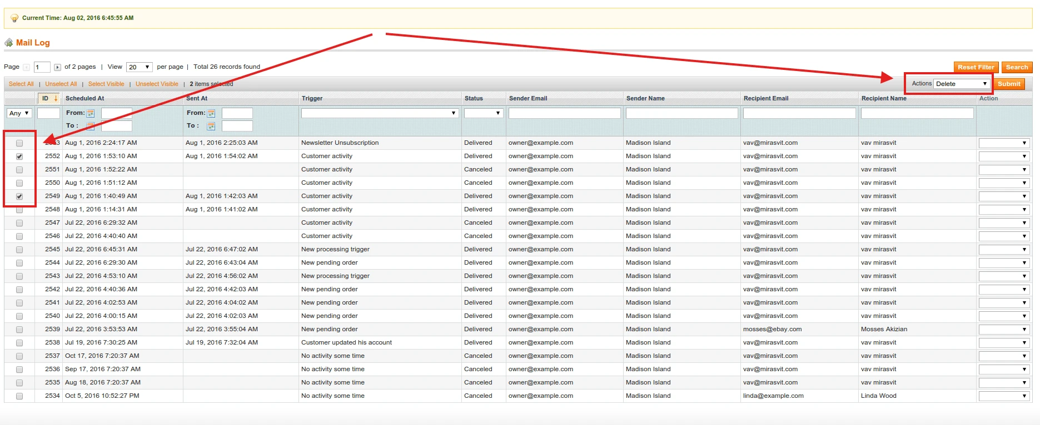Focus the Recipient Name filter field
Screen dimensions: 1040x425
coord(917,113)
